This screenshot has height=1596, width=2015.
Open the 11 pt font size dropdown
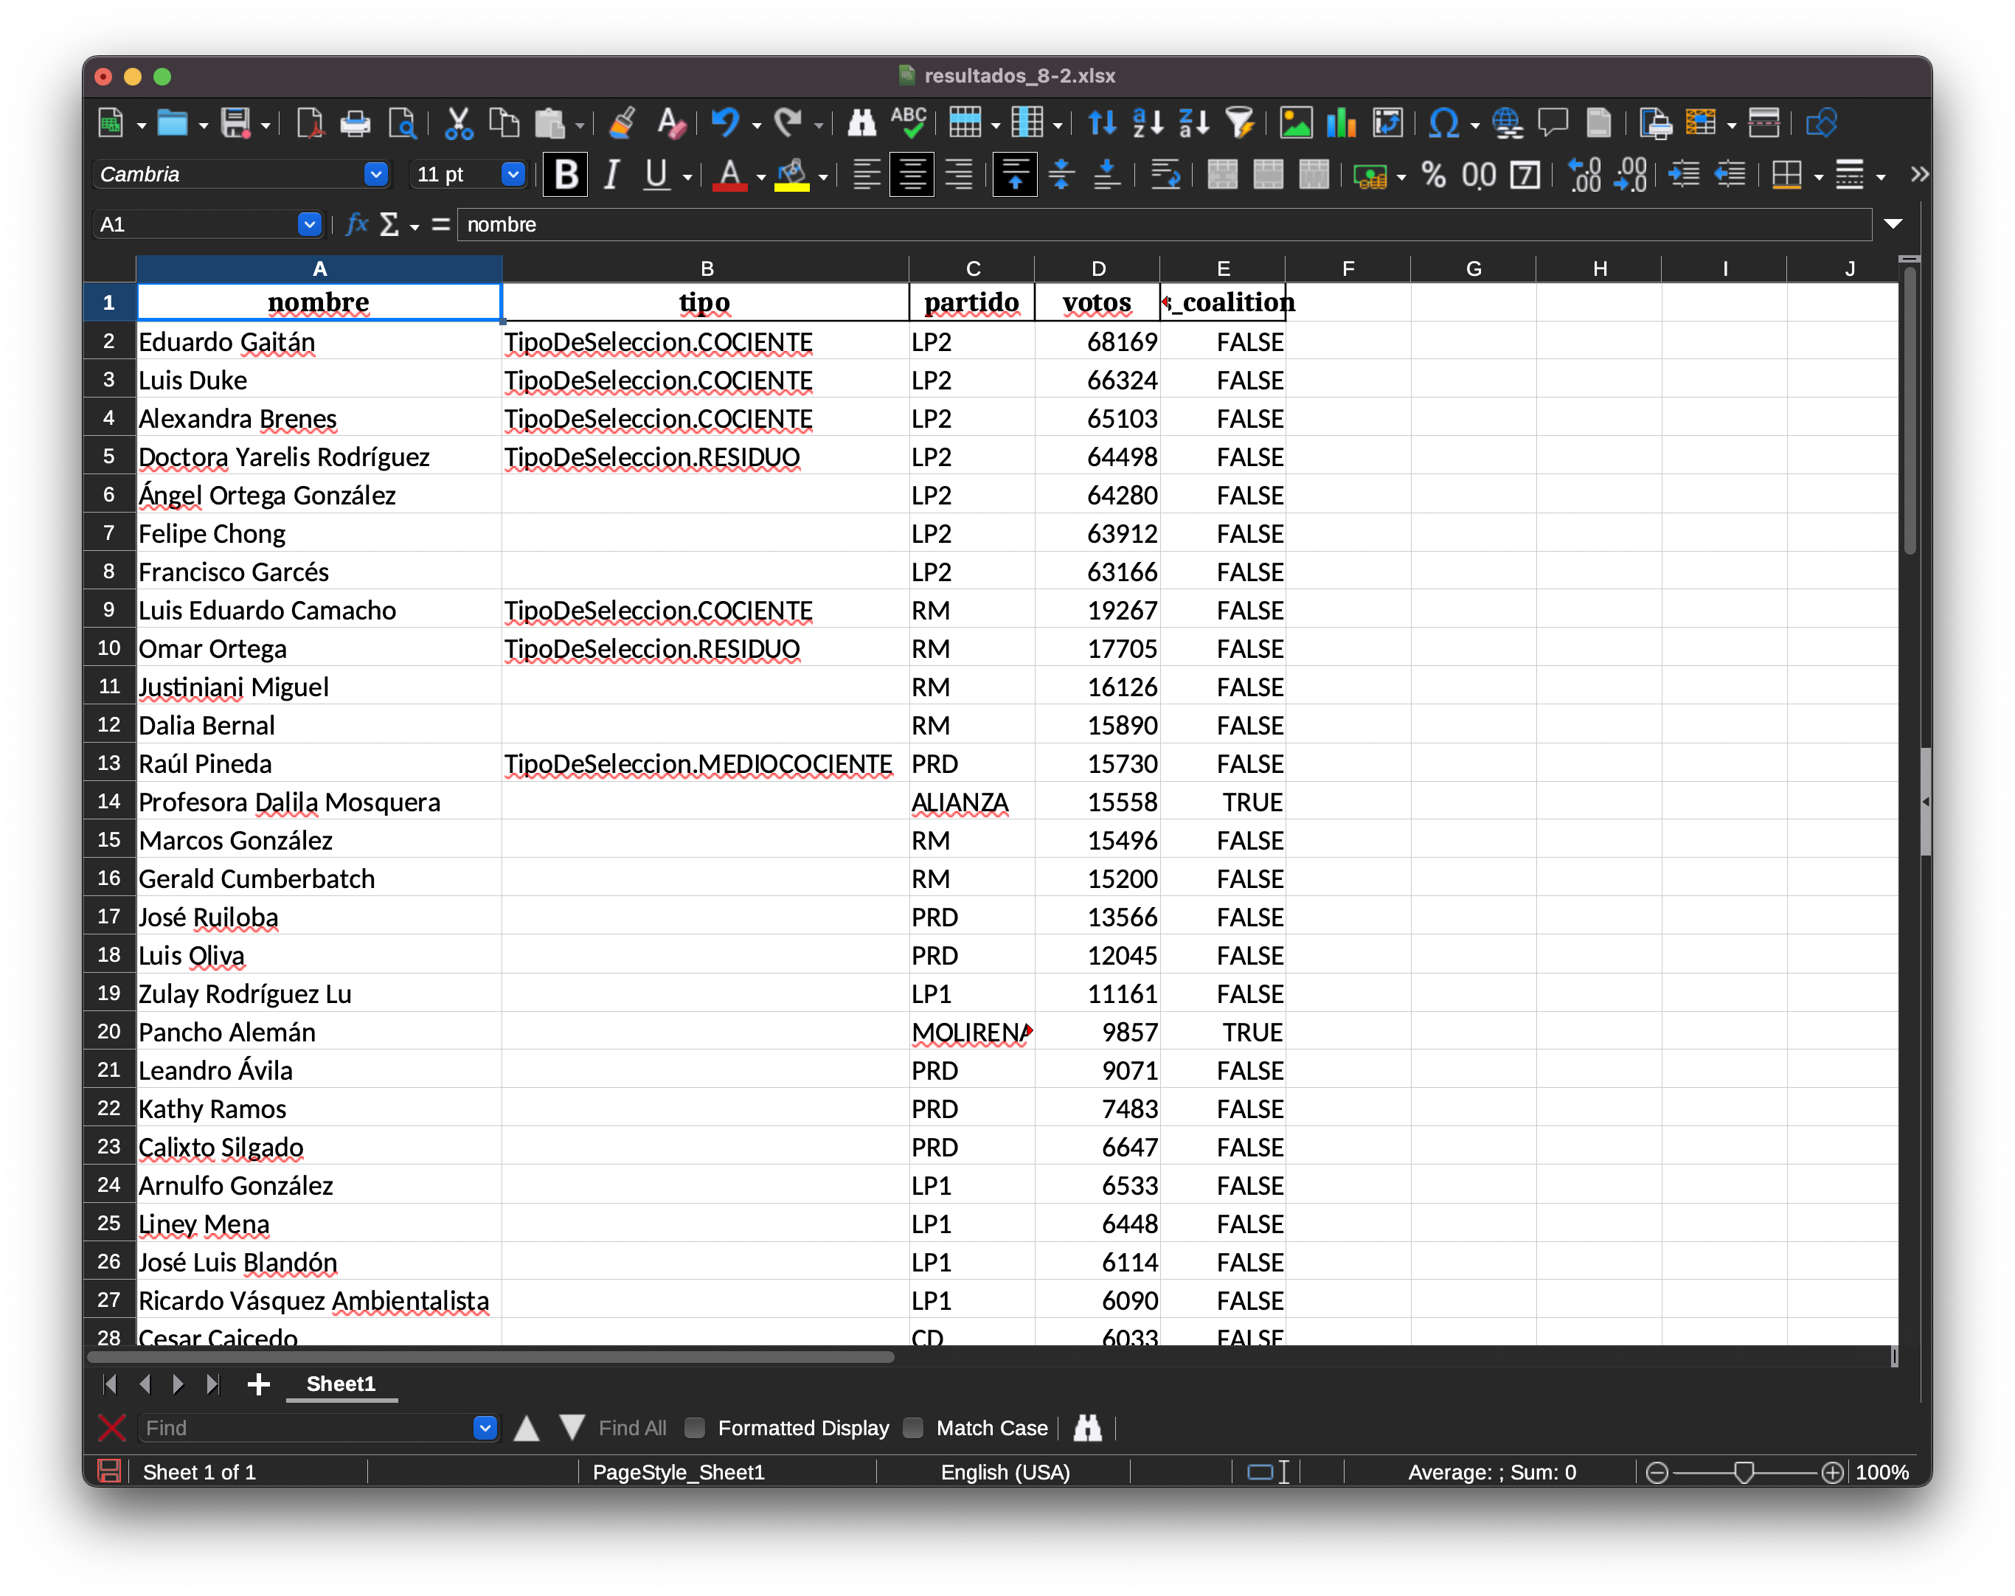coord(512,175)
